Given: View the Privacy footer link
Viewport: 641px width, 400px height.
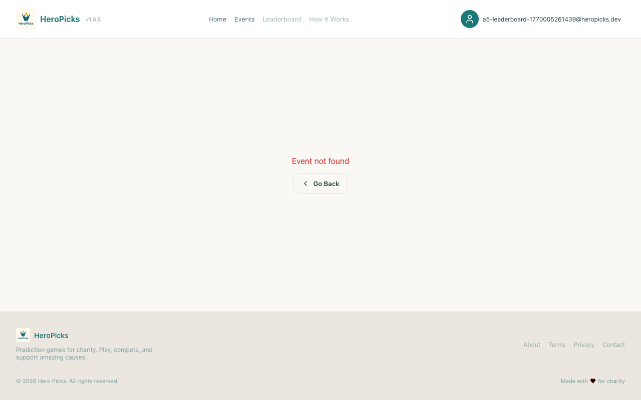Looking at the screenshot, I should pos(584,345).
